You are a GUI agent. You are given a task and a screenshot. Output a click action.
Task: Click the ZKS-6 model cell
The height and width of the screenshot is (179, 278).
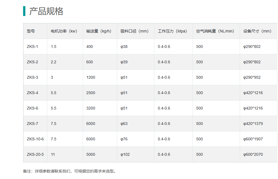[x=32, y=108]
